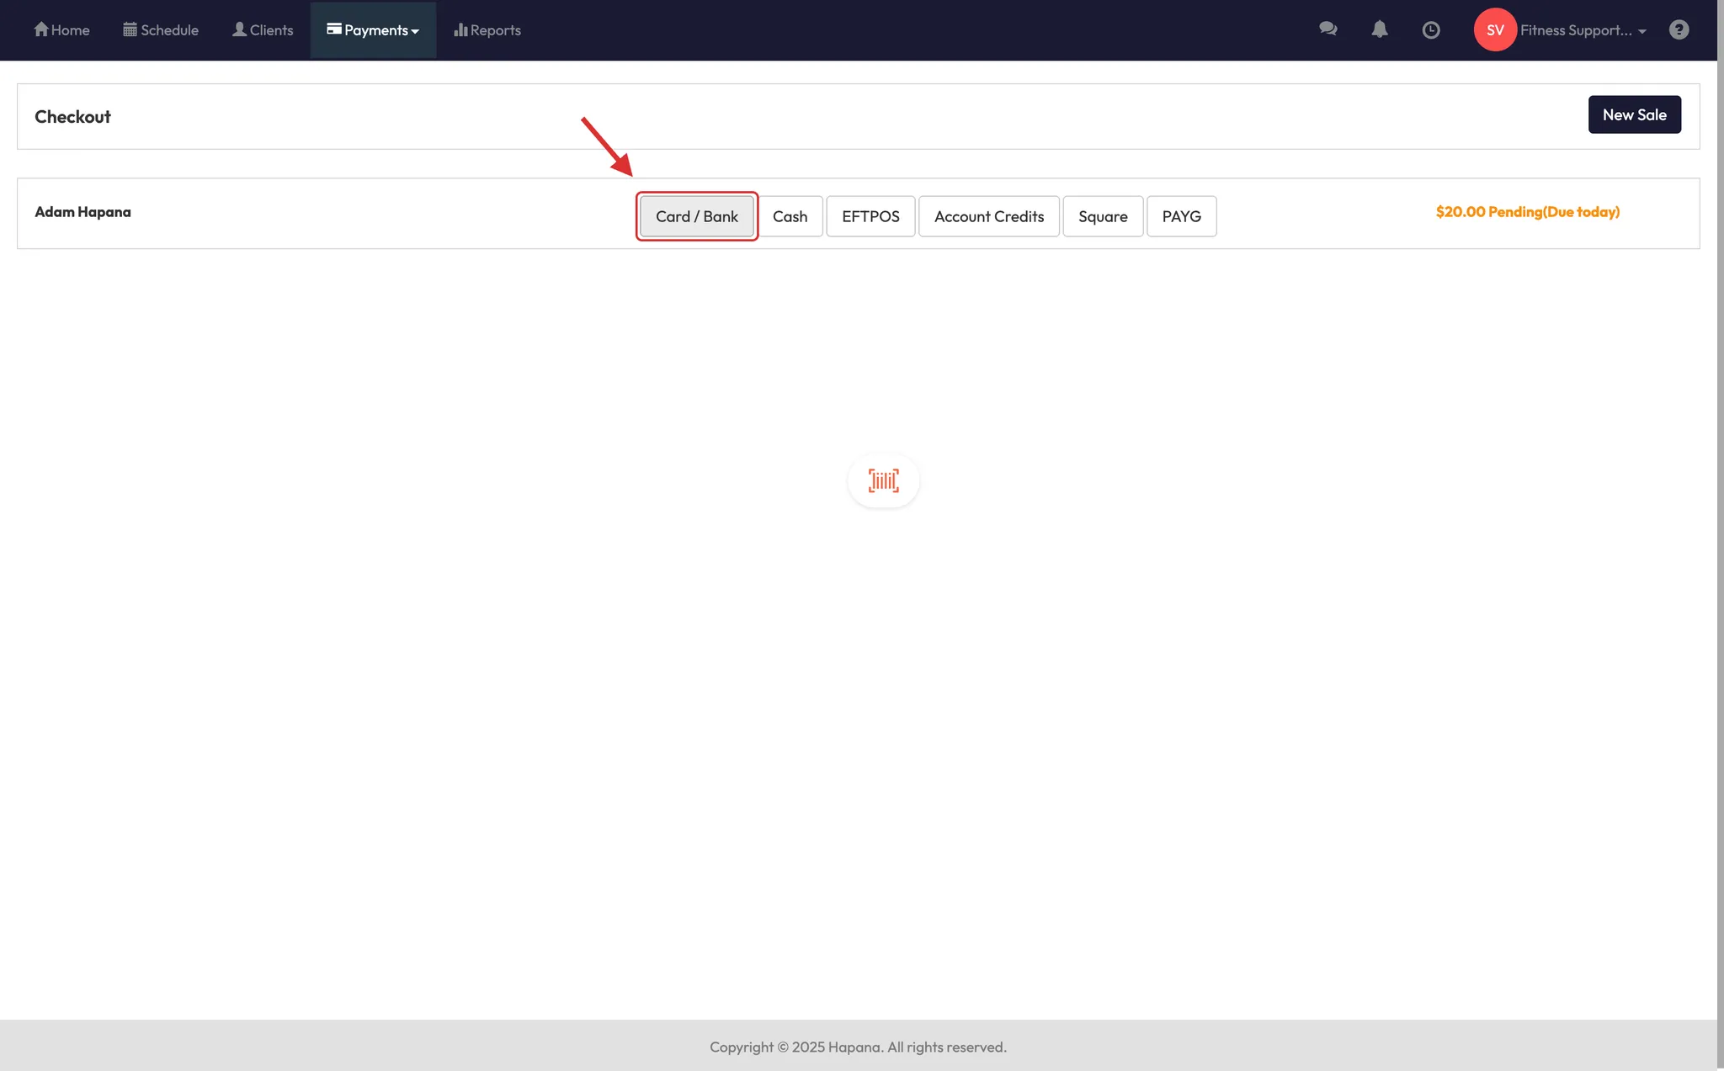Pay using Account Credits
1724x1071 pixels.
[988, 216]
